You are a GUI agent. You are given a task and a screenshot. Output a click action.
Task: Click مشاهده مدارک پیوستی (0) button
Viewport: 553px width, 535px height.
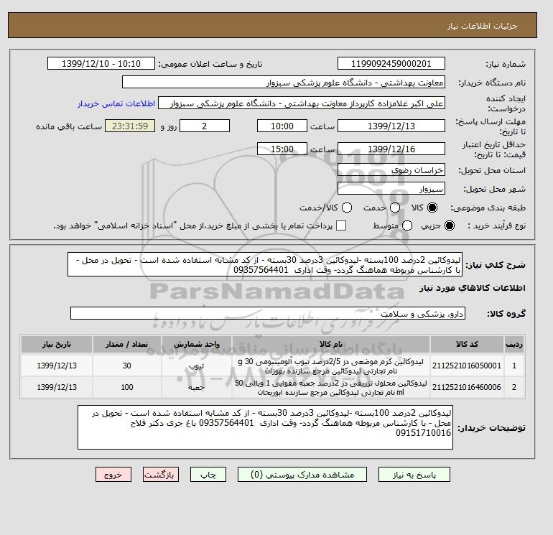coord(302,475)
